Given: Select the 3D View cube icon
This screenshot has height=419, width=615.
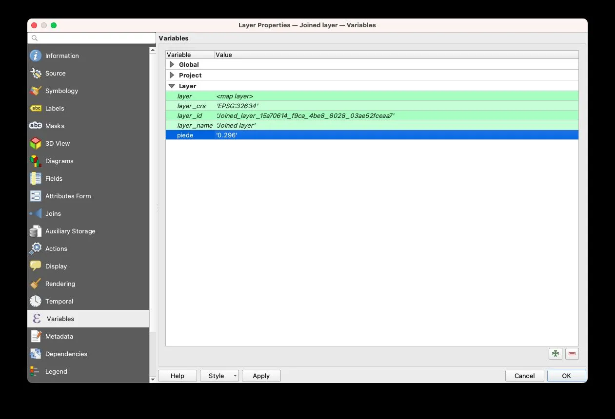Looking at the screenshot, I should click(x=36, y=144).
